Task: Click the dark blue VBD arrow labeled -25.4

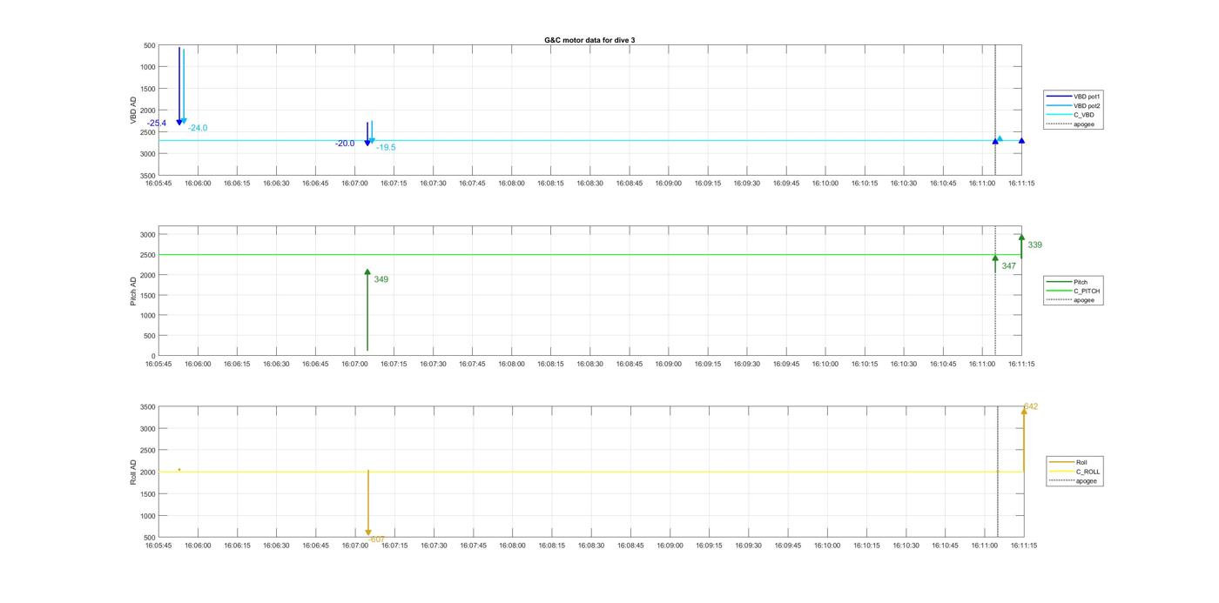Action: (x=179, y=86)
